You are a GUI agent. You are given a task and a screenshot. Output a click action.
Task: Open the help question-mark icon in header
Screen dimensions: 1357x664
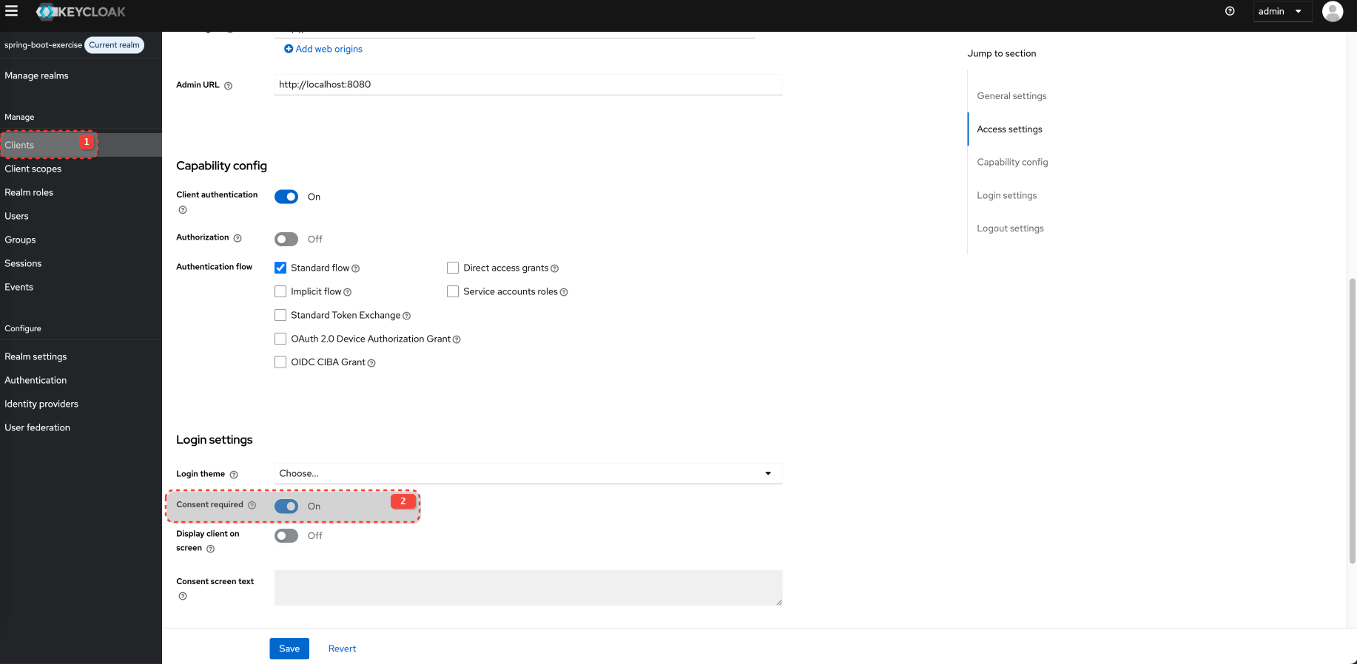[1230, 11]
